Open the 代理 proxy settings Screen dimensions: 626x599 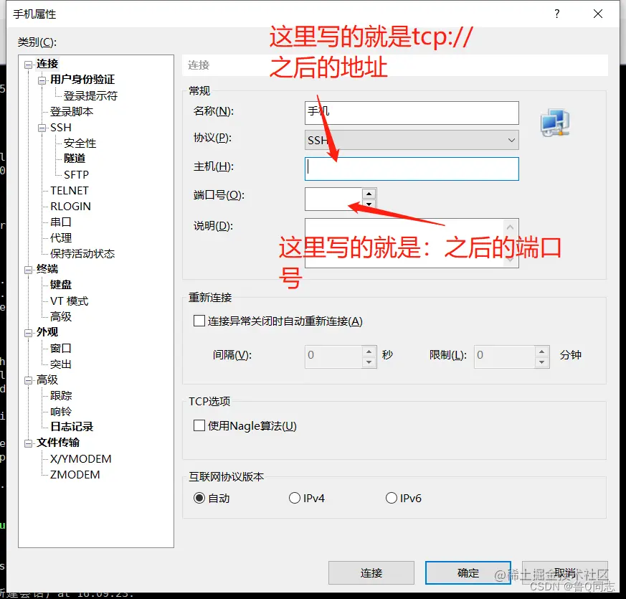pos(61,237)
